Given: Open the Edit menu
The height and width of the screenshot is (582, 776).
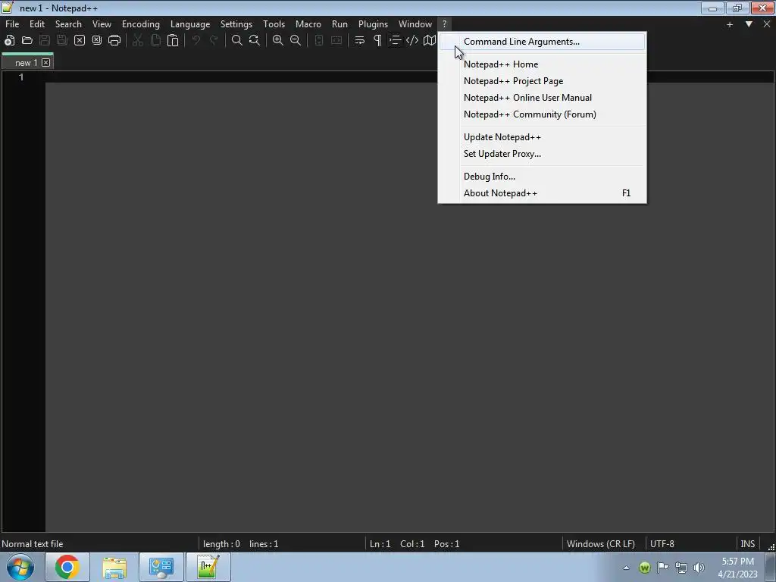Looking at the screenshot, I should (37, 24).
